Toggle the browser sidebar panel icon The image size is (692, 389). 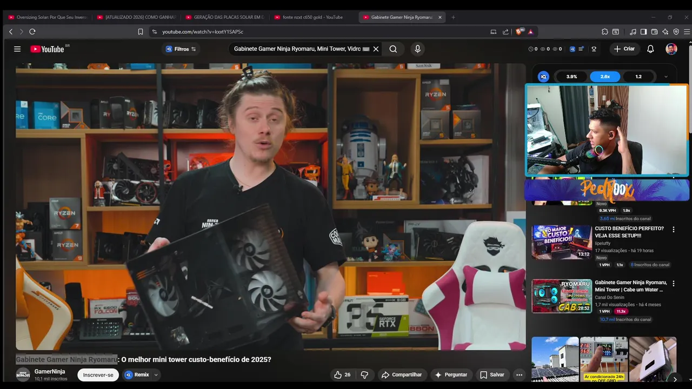643,32
